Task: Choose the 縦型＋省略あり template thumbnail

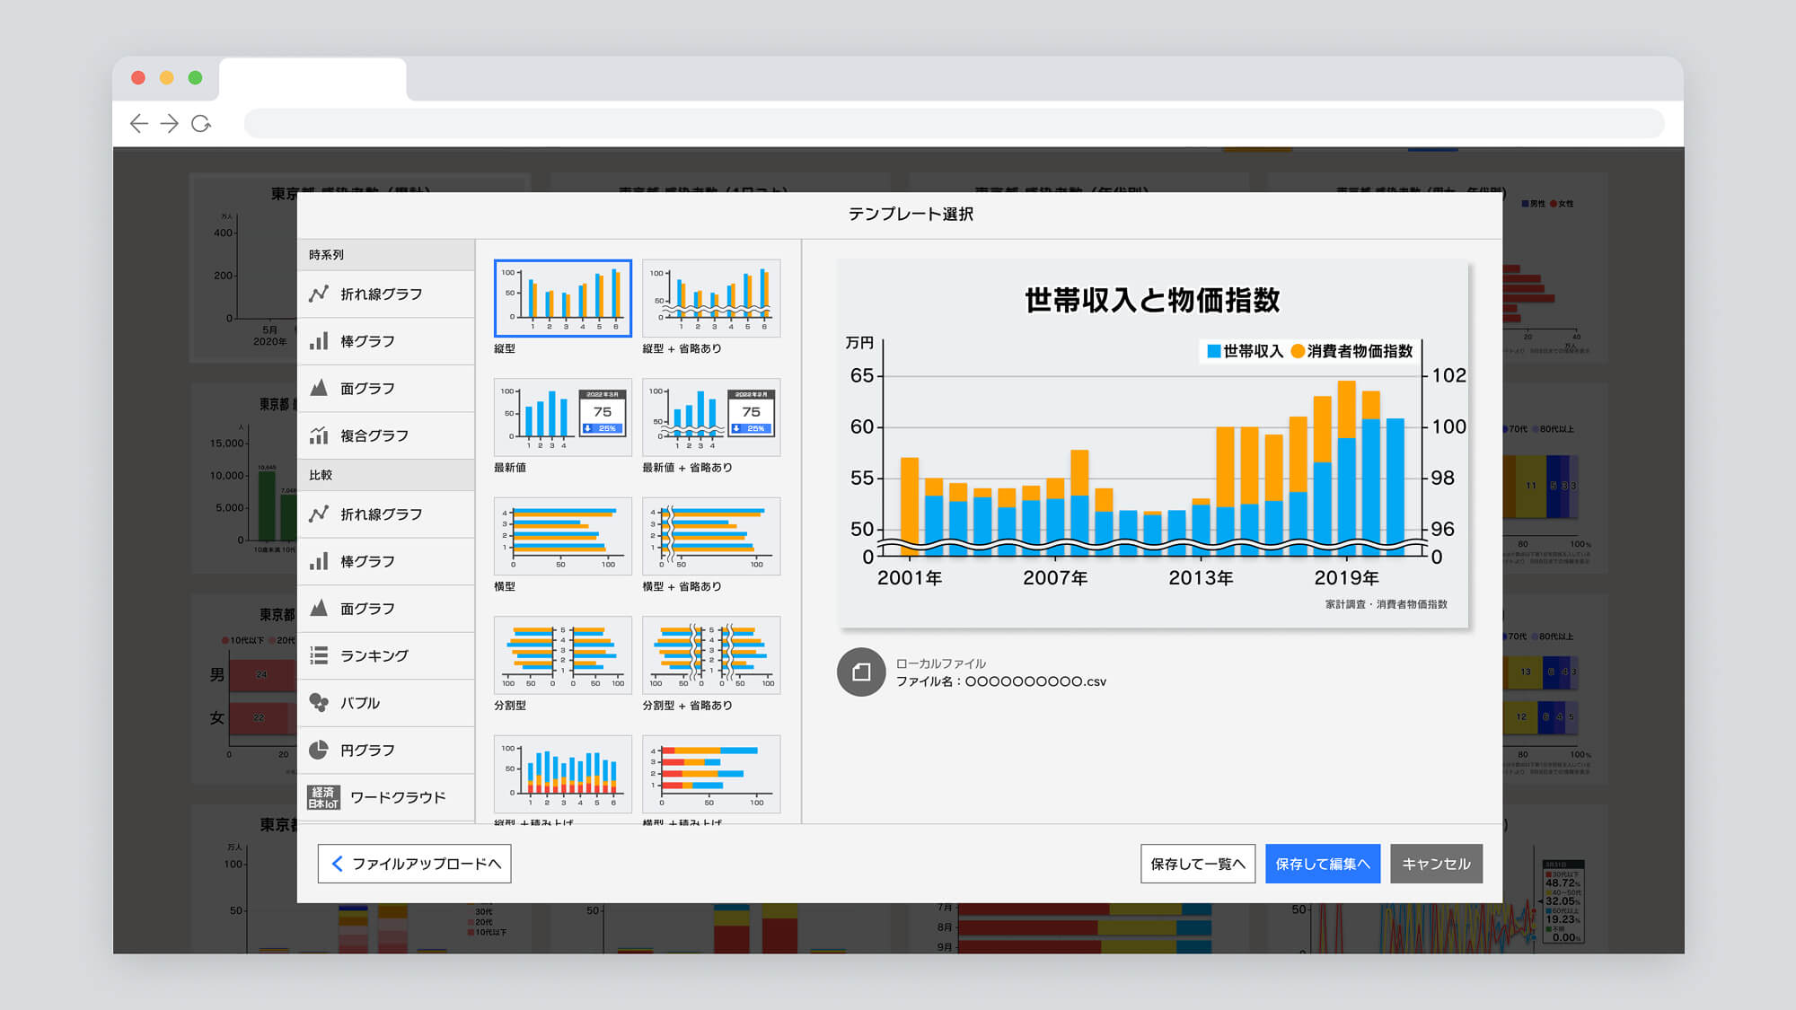Action: point(711,298)
